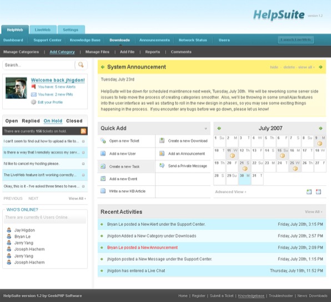Click the user profile photo
Viewport: 331px width, 302px height.
tap(16, 88)
